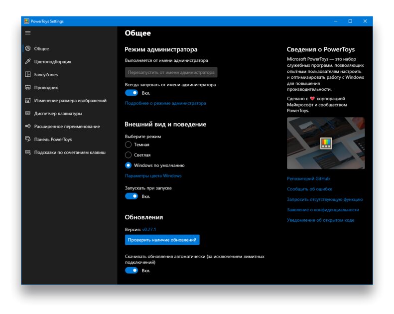Click Перезапустить от имени администратора button
The width and height of the screenshot is (394, 314).
click(171, 72)
